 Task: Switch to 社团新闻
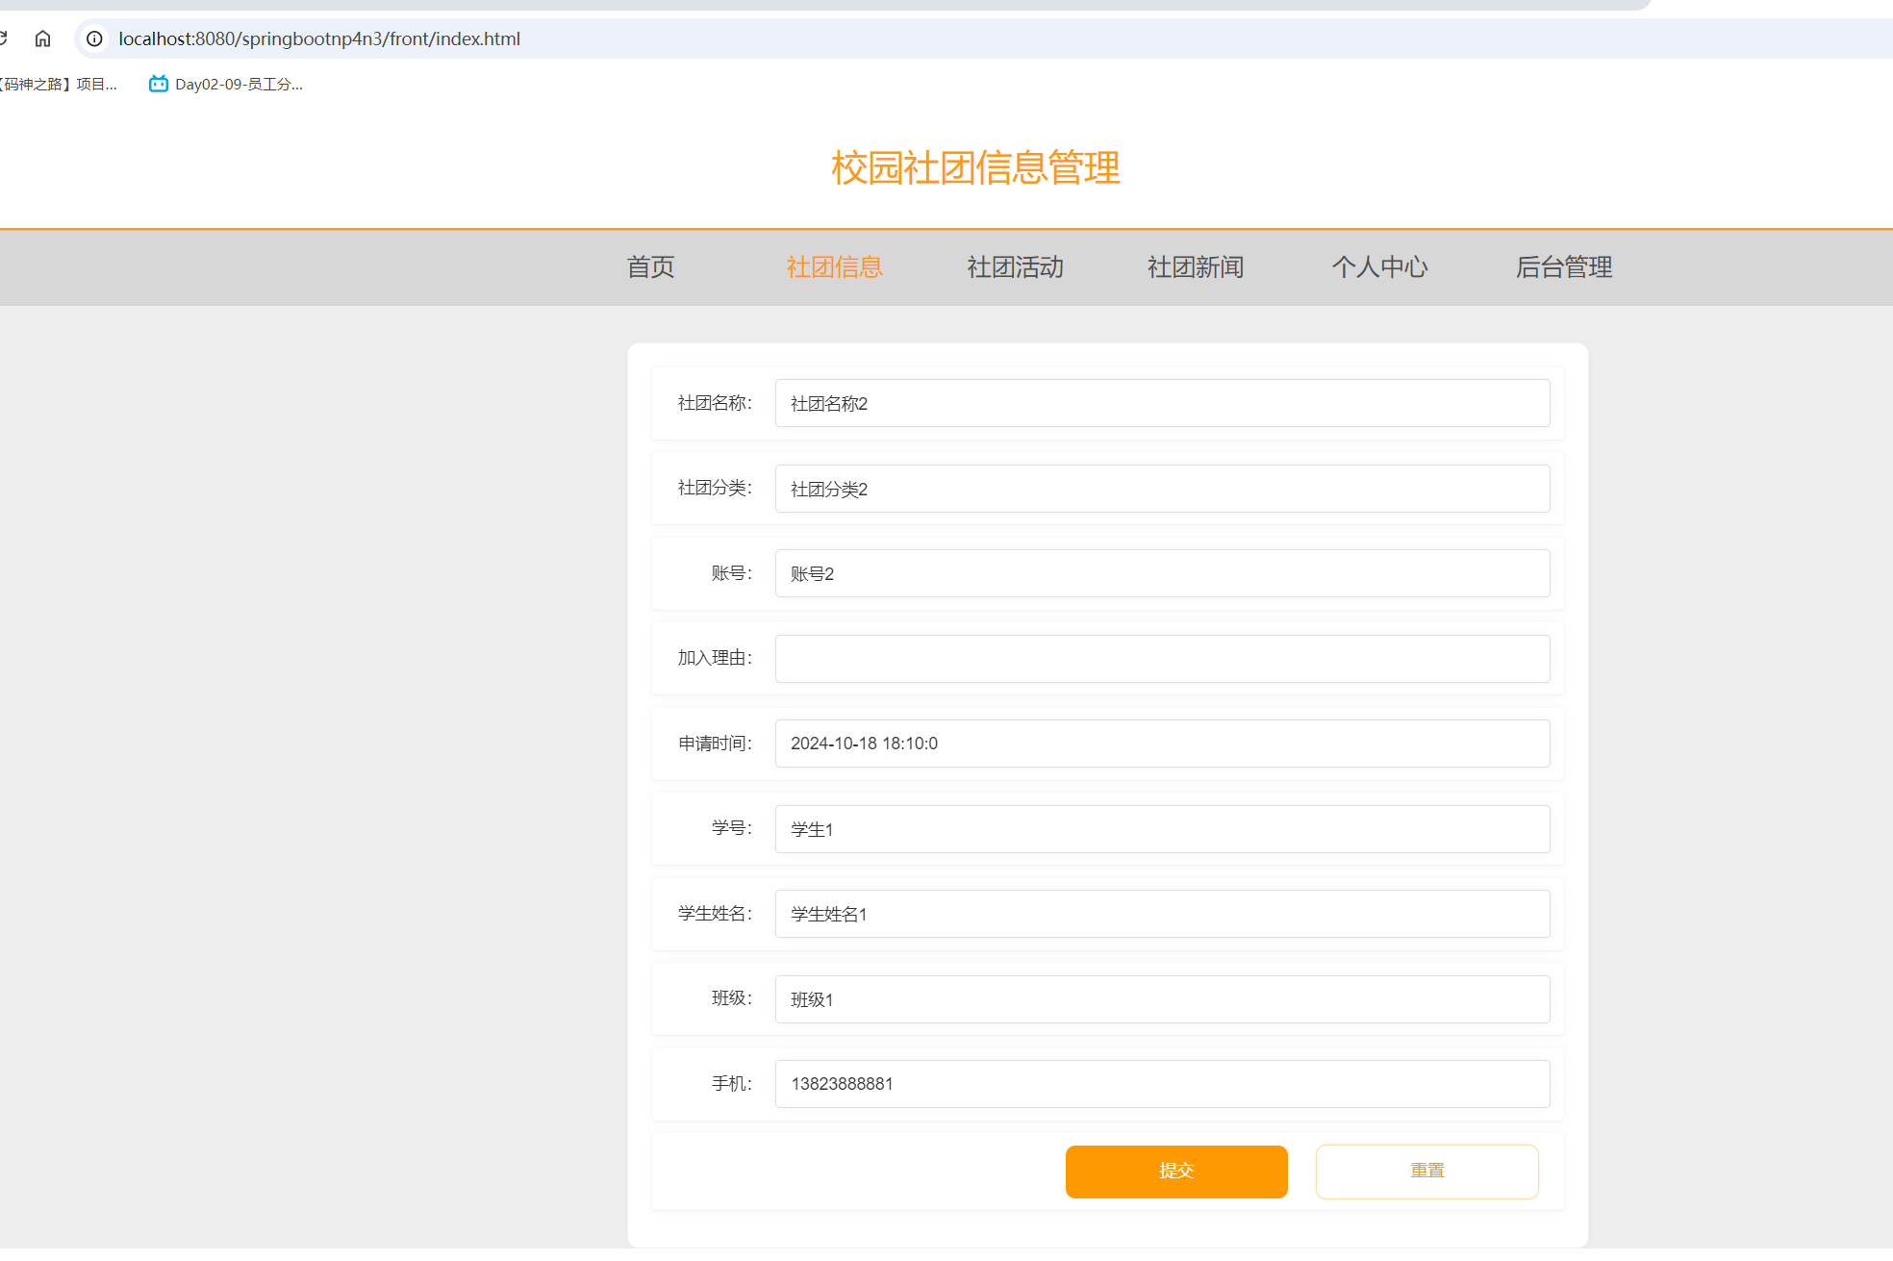pos(1195,267)
